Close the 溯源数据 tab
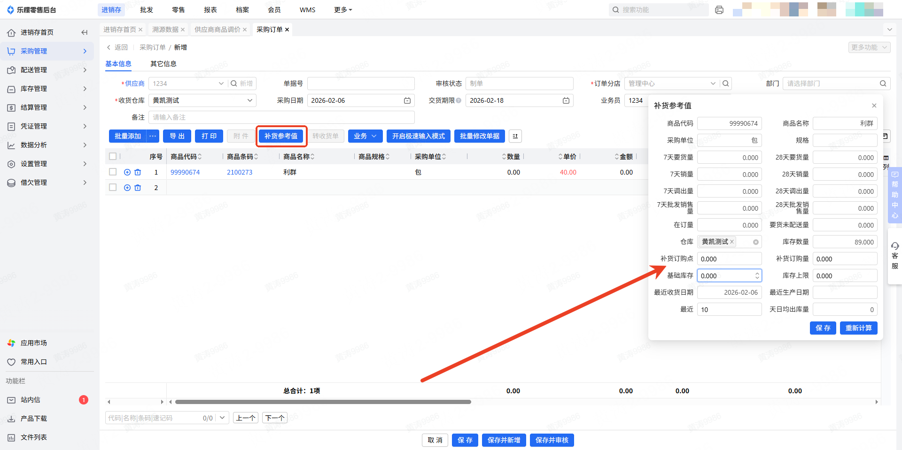 coord(183,30)
